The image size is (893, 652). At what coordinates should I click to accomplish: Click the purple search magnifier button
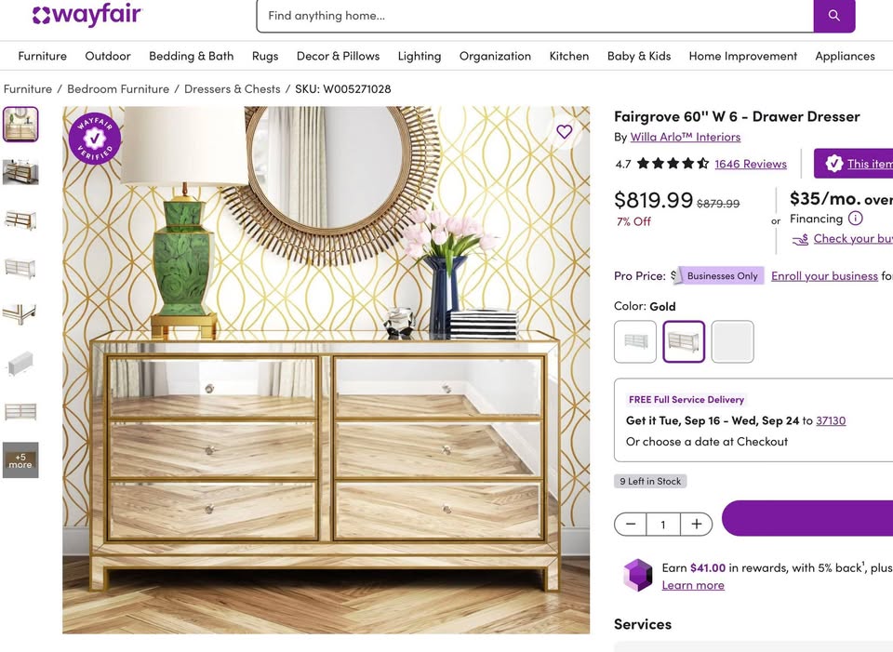point(833,16)
